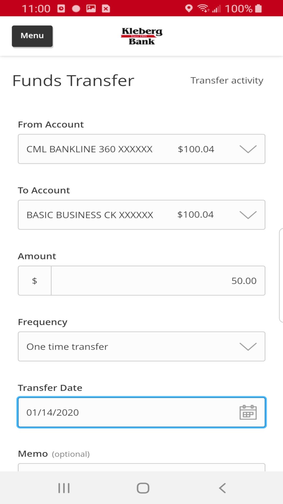Tap the Wi-Fi status icon

click(x=203, y=8)
